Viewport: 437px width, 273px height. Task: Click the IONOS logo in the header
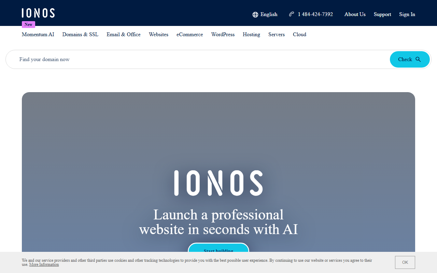point(38,13)
